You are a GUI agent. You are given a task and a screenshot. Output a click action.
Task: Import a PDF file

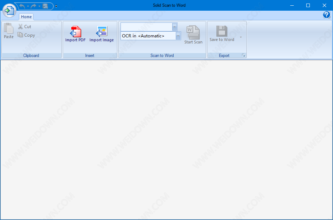(75, 34)
